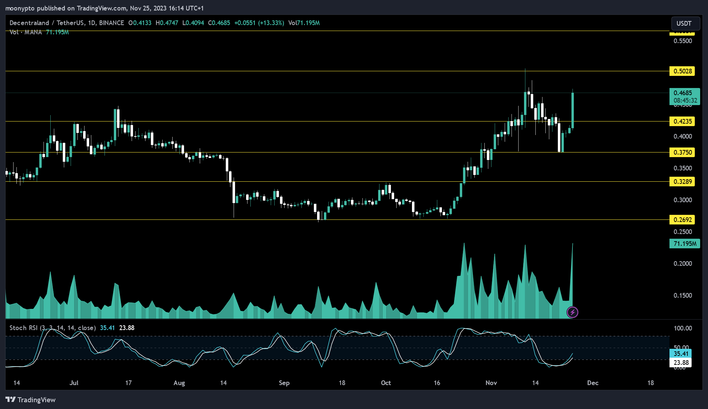Screen dimensions: 708x409
Task: Click the Sep date on time axis
Action: click(284, 383)
